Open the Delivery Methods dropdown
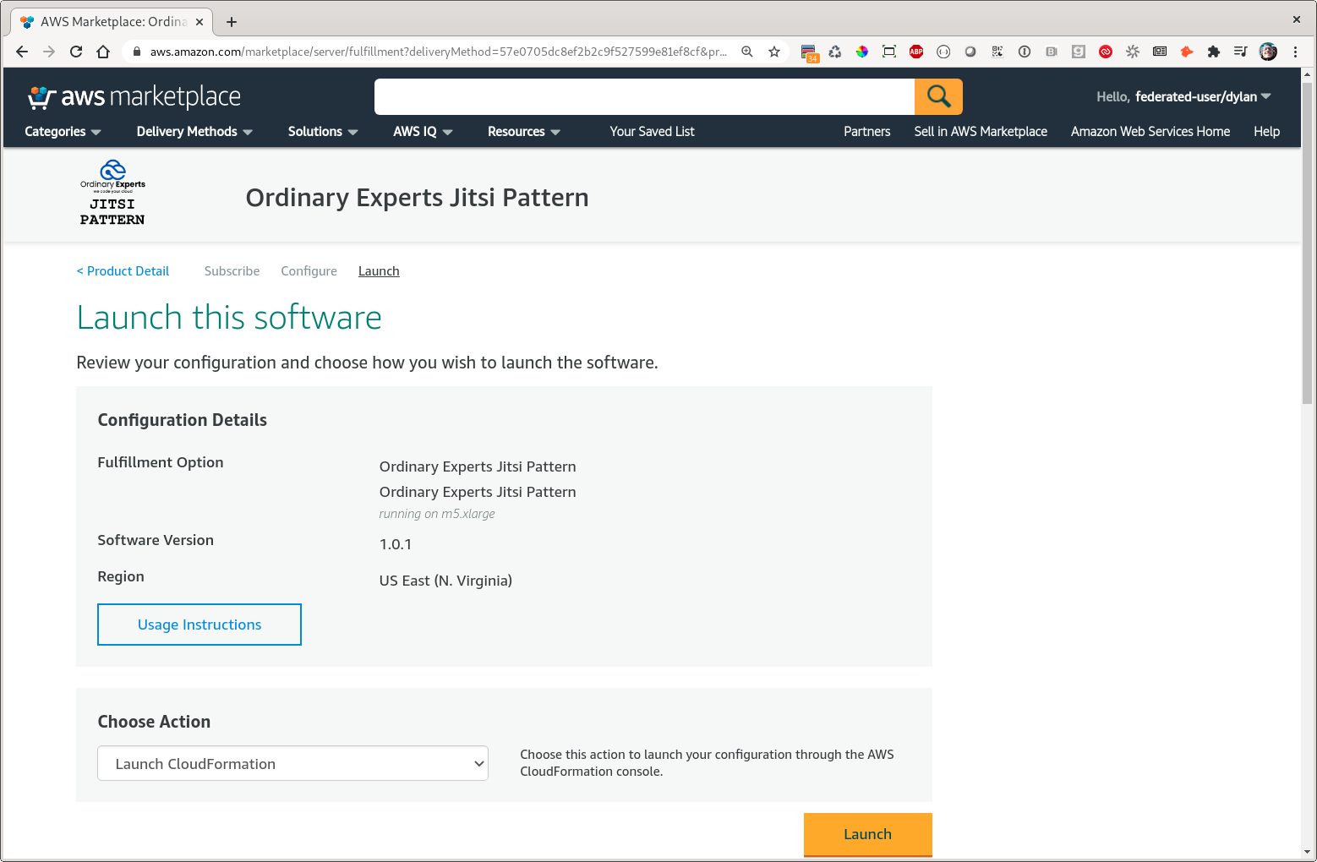 [x=194, y=132]
